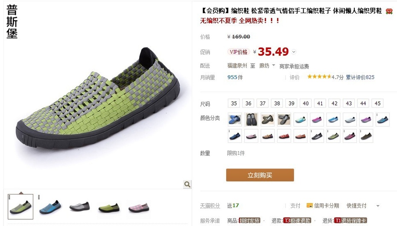Click the red flower badge beside product title
Viewport: 397px width, 226px height.
click(x=389, y=11)
